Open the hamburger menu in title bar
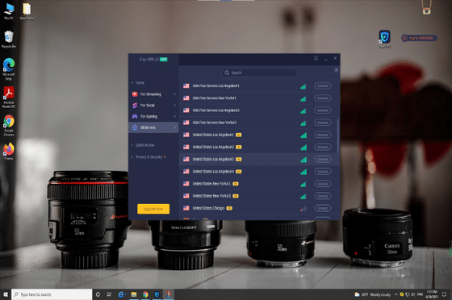This screenshot has width=452, height=300. click(316, 58)
